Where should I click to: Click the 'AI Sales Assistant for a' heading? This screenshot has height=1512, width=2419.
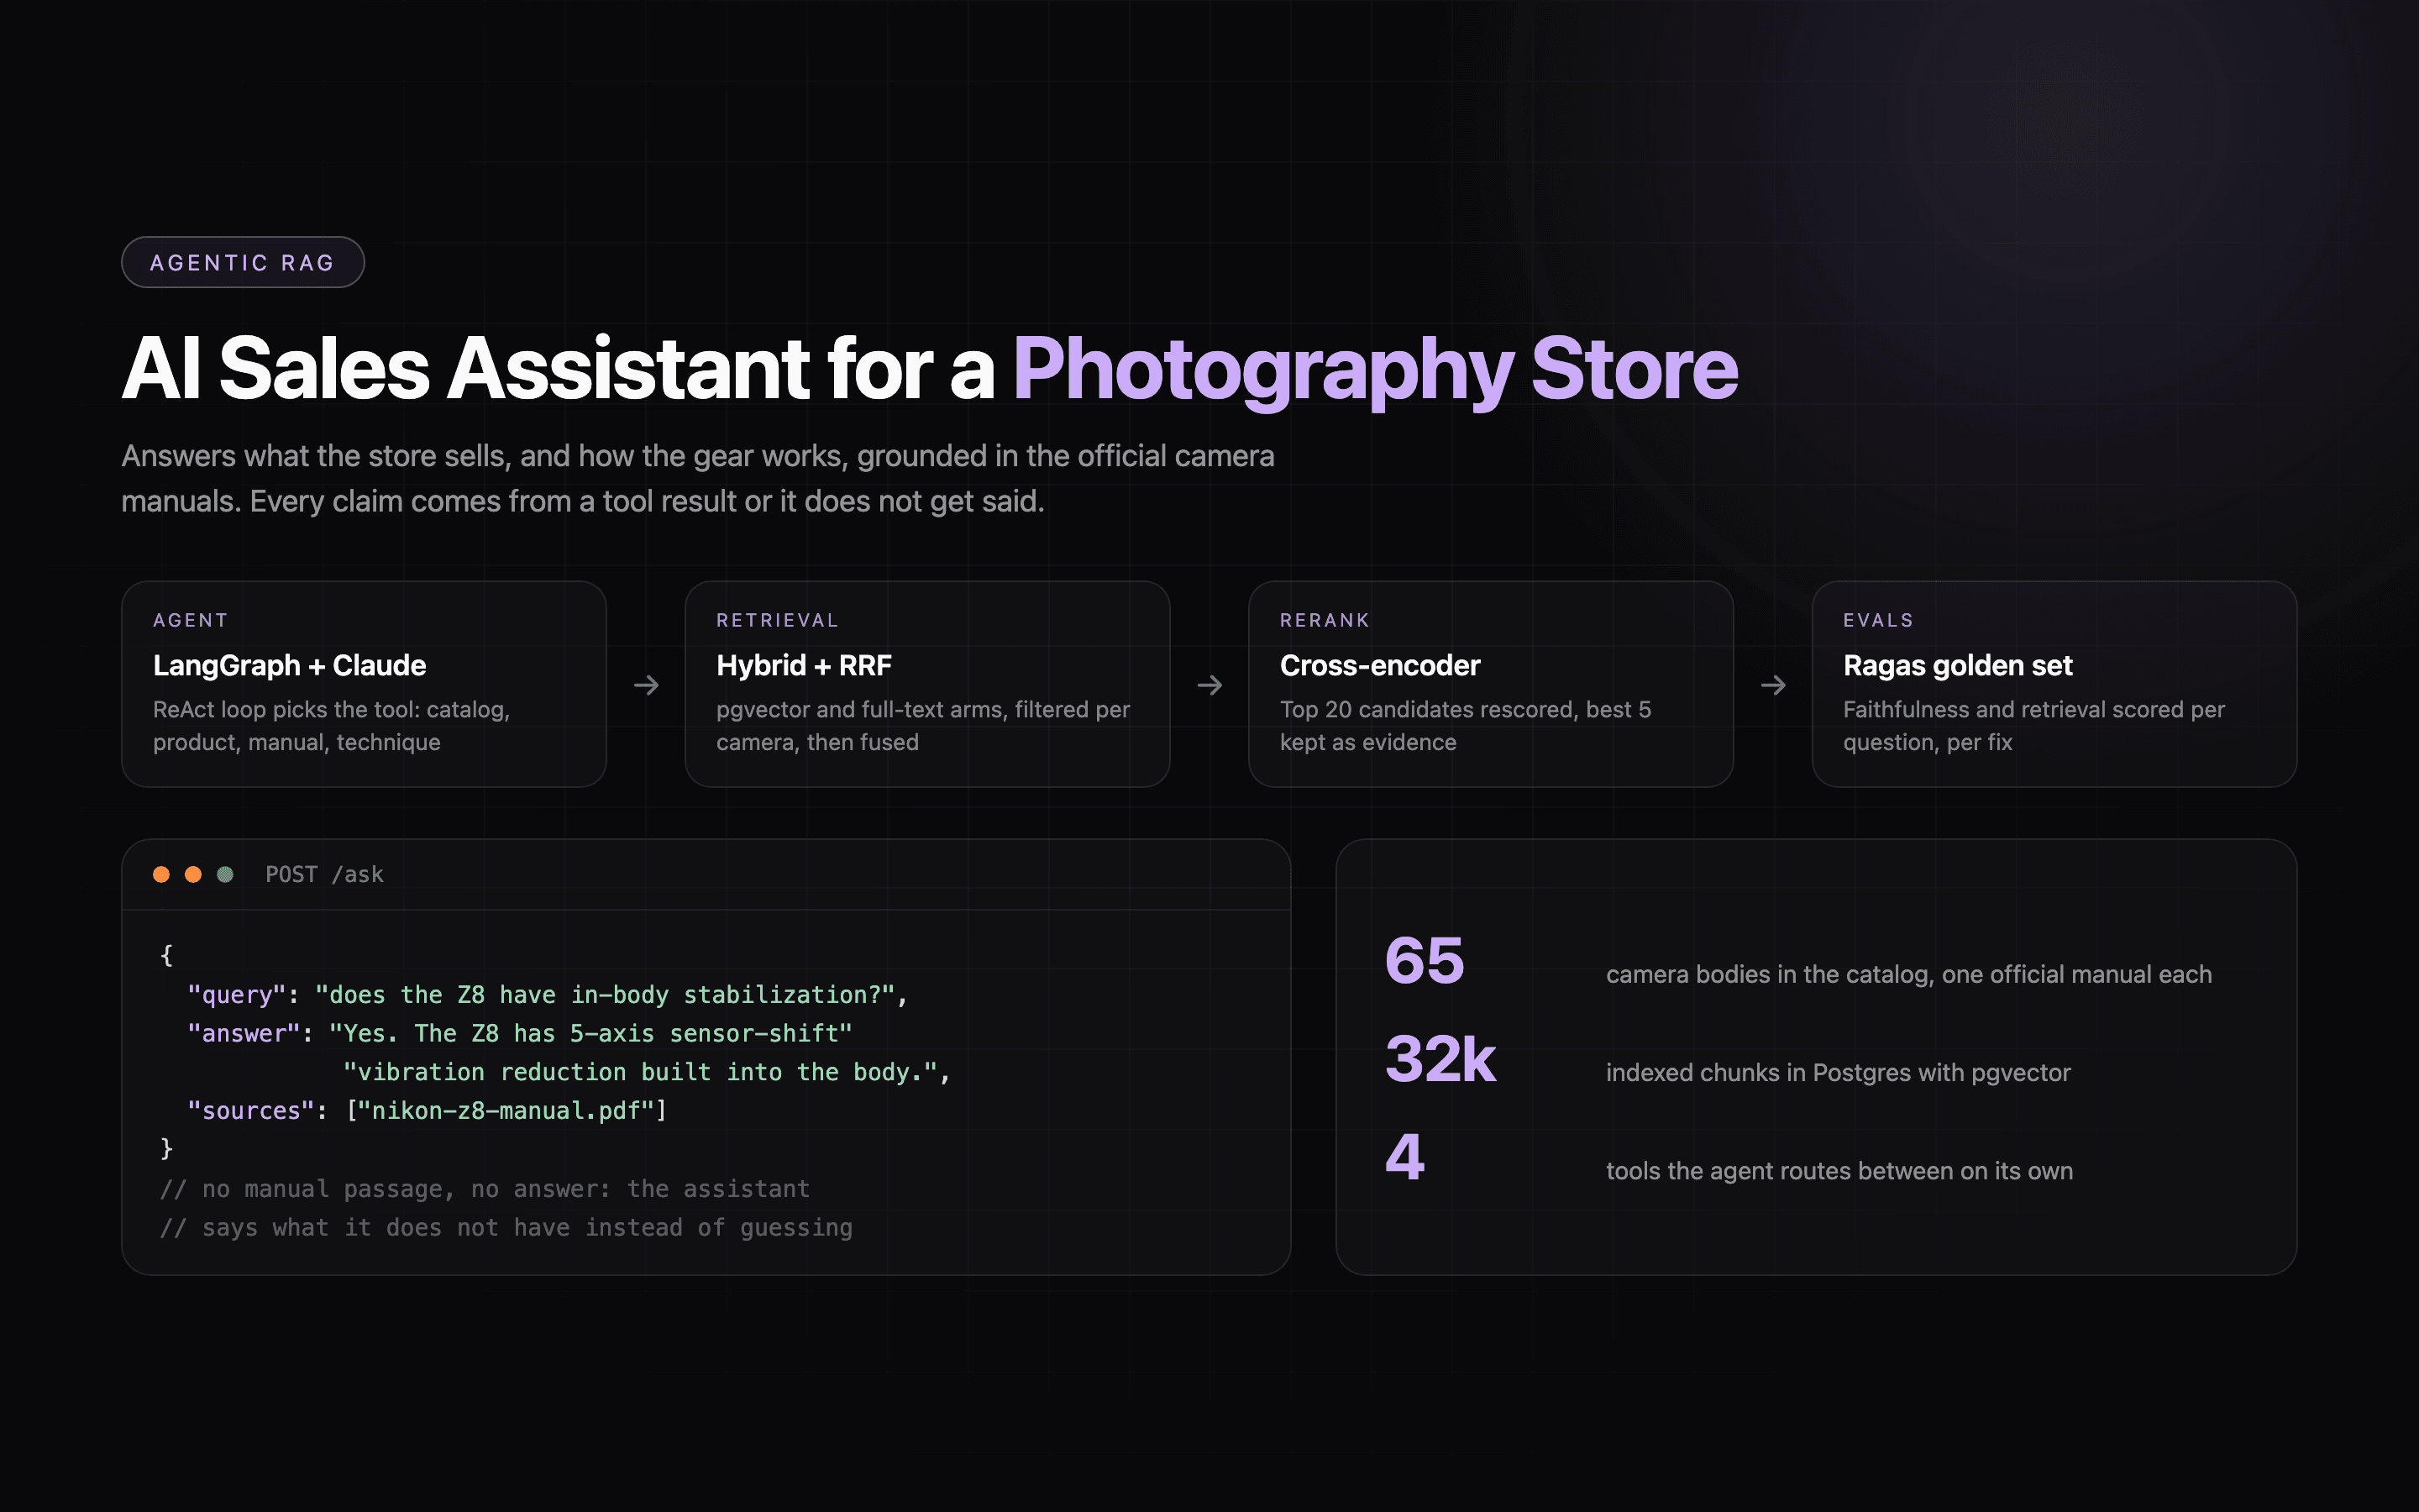558,368
